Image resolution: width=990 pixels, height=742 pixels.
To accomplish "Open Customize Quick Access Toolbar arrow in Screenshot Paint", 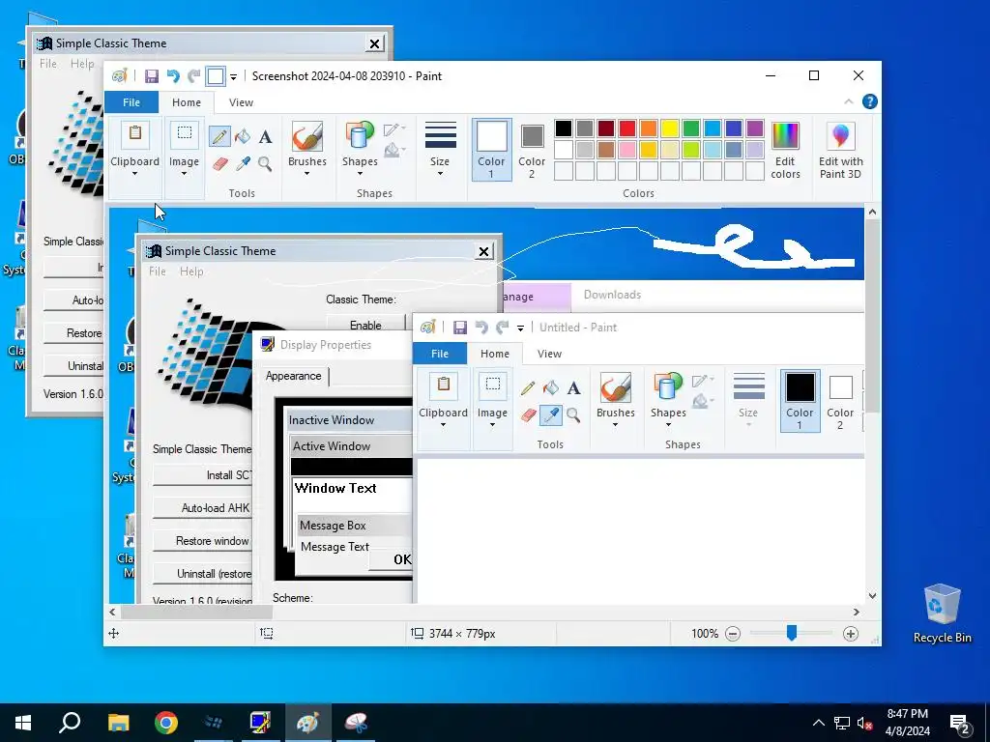I will [x=233, y=77].
